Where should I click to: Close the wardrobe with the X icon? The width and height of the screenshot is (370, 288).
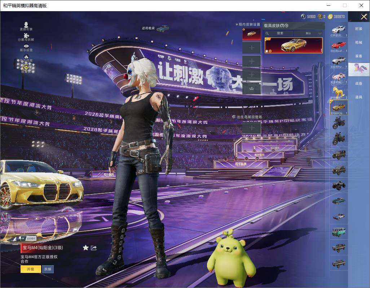[364, 17]
